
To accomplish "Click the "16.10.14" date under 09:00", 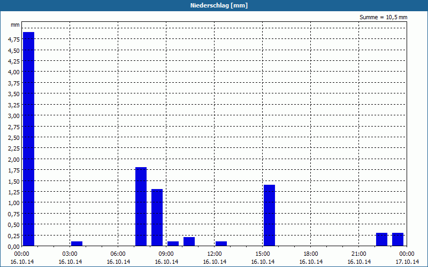I will [166, 262].
